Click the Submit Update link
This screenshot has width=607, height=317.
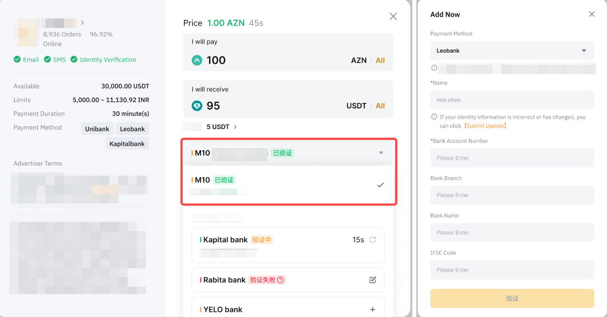click(485, 126)
